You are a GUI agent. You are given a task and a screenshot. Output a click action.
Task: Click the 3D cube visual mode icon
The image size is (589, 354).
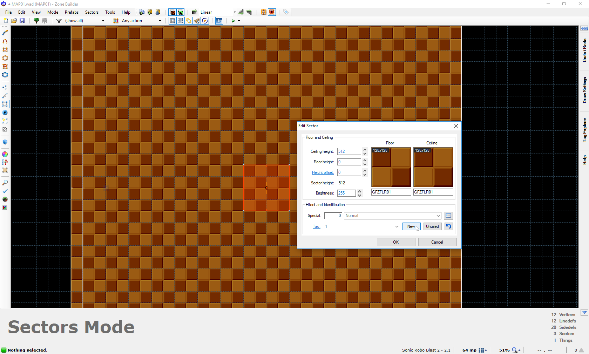[x=5, y=142]
